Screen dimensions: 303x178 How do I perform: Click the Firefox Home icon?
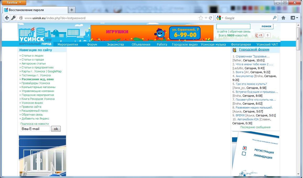pos(283,18)
